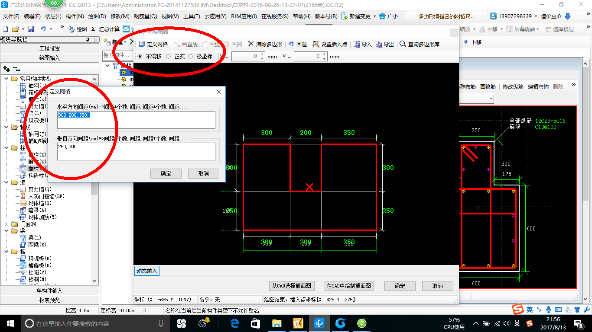Click the save floppy disk icon
The width and height of the screenshot is (592, 332).
[x=31, y=29]
